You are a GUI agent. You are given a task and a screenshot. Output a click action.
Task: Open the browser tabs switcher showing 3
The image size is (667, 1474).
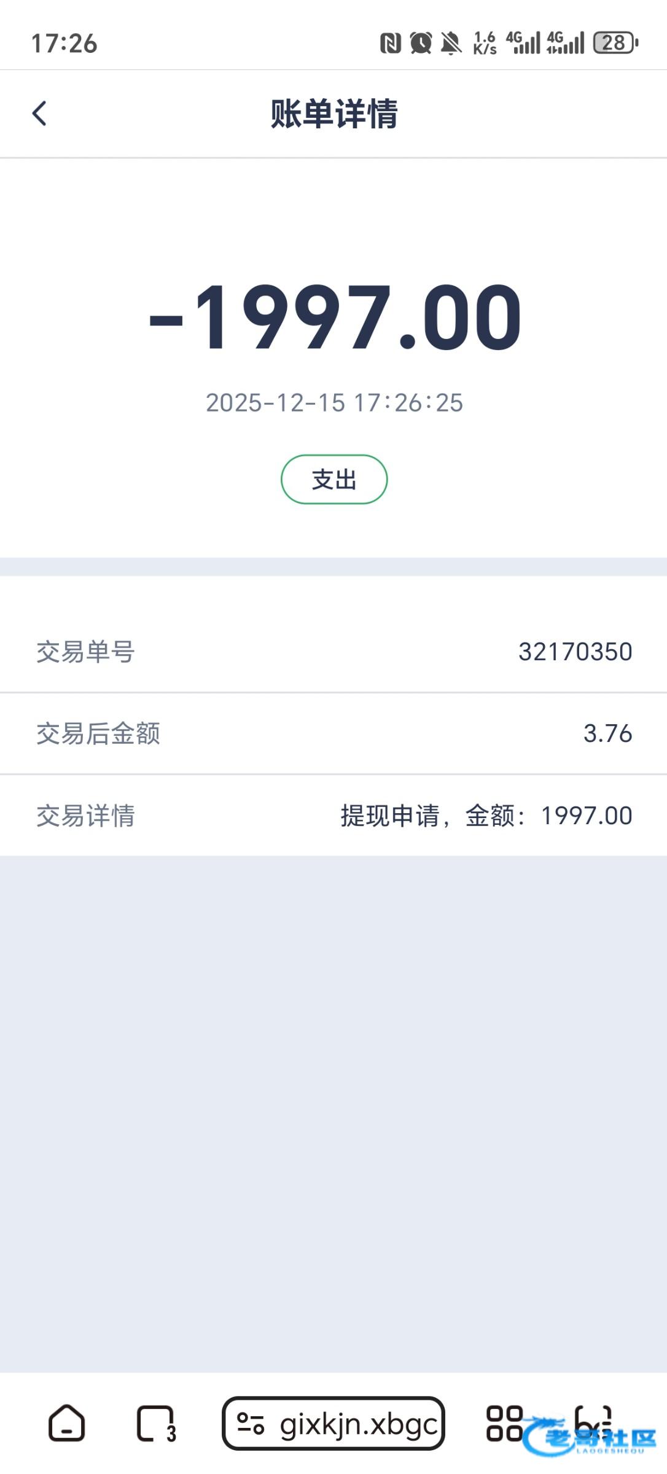coord(156,1422)
